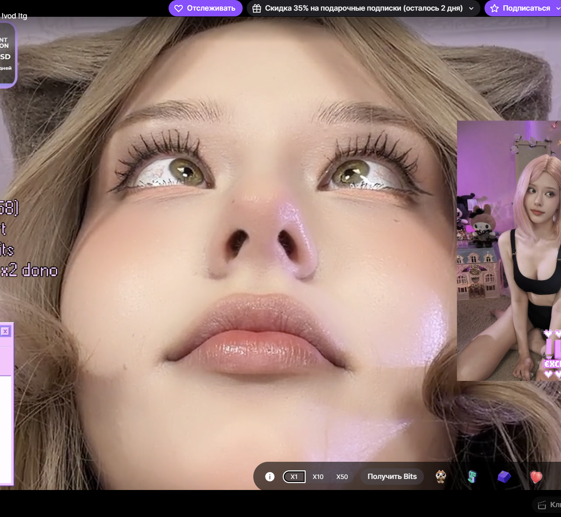
Task: Expand the gift subscription discount chevron
Action: [x=471, y=8]
